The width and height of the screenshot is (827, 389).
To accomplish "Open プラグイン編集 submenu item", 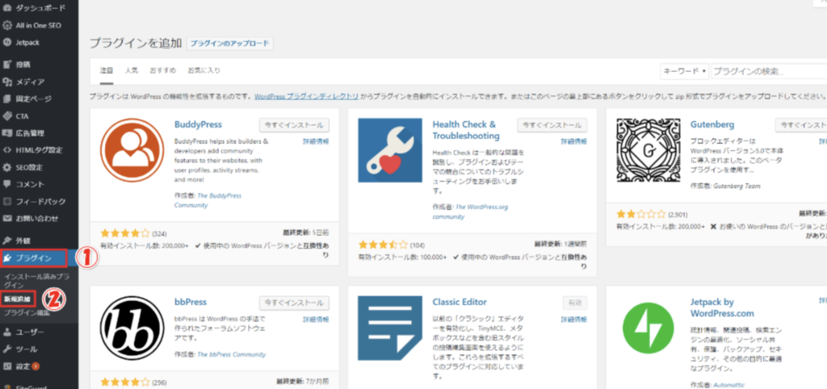I will 27,313.
